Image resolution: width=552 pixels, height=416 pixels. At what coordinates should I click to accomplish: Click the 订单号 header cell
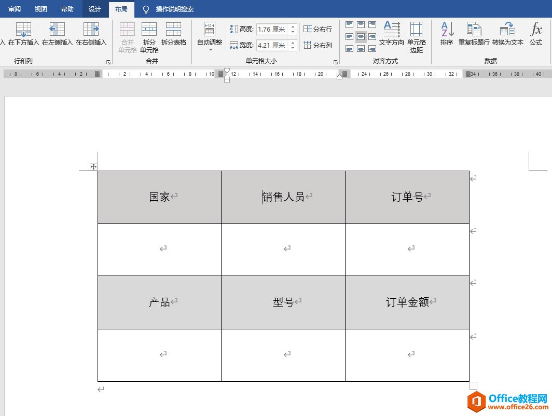[x=407, y=197]
